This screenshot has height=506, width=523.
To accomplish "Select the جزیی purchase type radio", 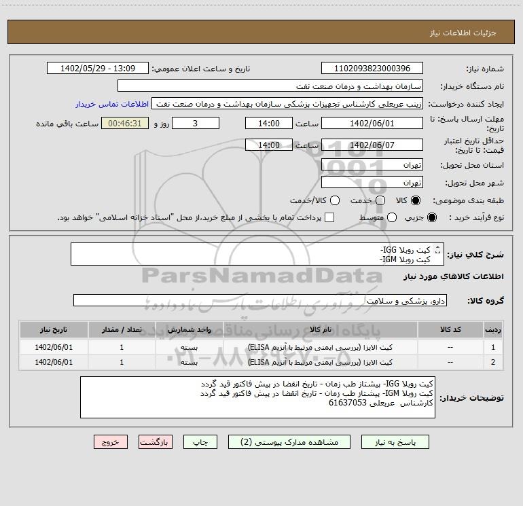I will pos(431,218).
